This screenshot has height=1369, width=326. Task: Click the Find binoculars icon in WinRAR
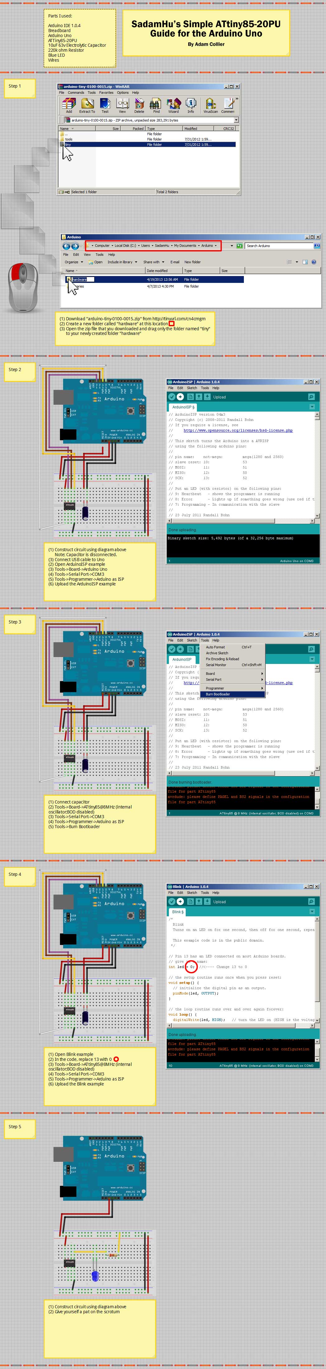tap(156, 105)
